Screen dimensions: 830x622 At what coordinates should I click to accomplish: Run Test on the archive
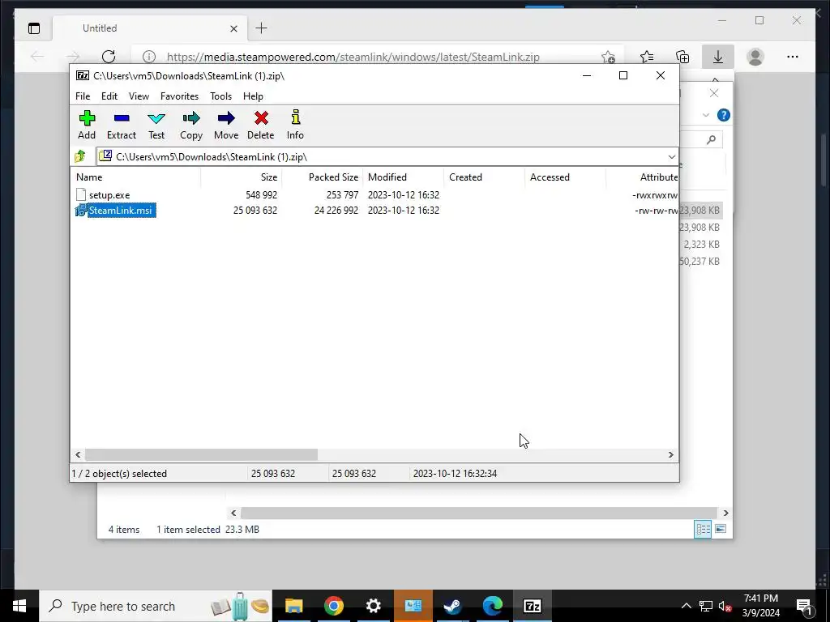(156, 125)
